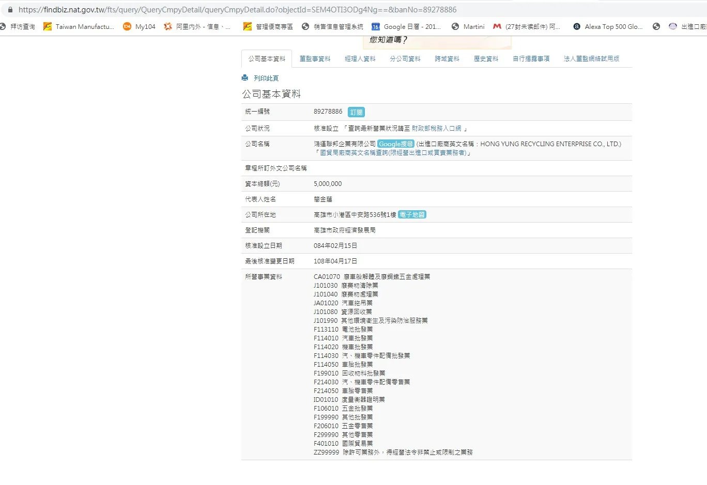Open the 法人董監網絡試用版 tab

tap(591, 59)
